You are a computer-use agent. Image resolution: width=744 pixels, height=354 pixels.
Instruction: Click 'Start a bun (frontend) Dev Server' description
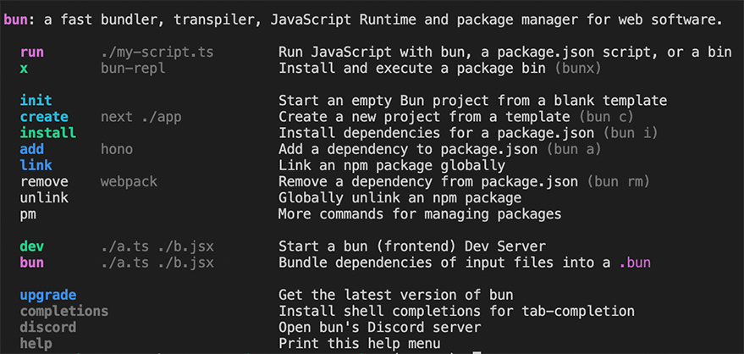click(x=412, y=246)
